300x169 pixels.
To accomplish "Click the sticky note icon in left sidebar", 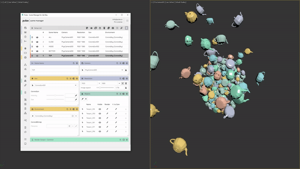I will [25, 144].
